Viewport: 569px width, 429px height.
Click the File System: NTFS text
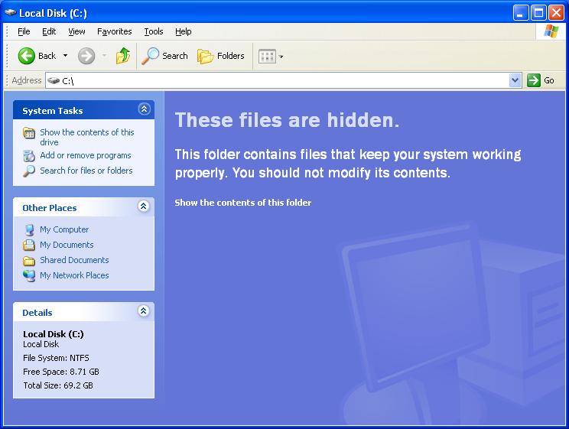56,358
